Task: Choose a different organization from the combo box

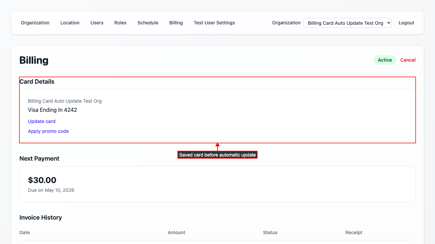Action: click(x=347, y=23)
